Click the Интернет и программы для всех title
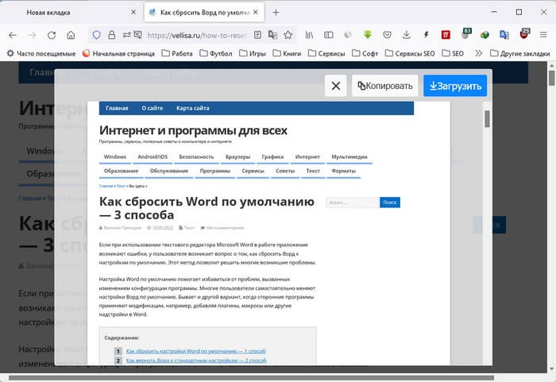This screenshot has height=382, width=556. coord(193,130)
